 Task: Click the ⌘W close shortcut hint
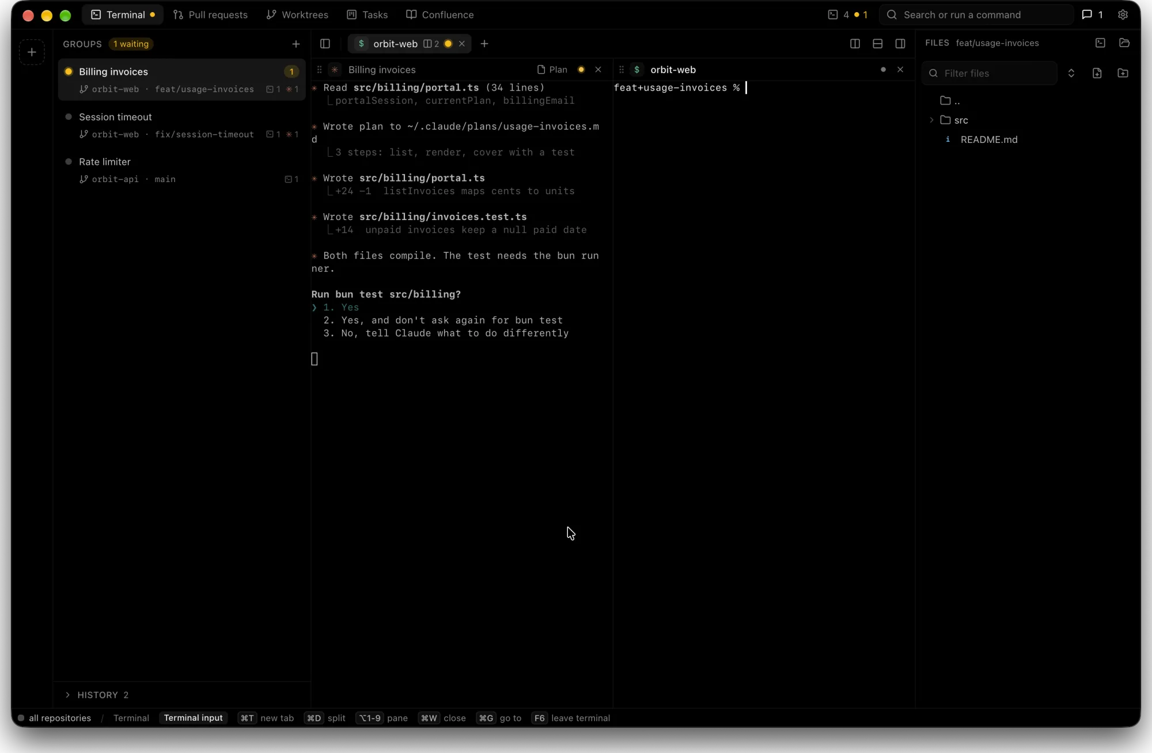tap(442, 718)
